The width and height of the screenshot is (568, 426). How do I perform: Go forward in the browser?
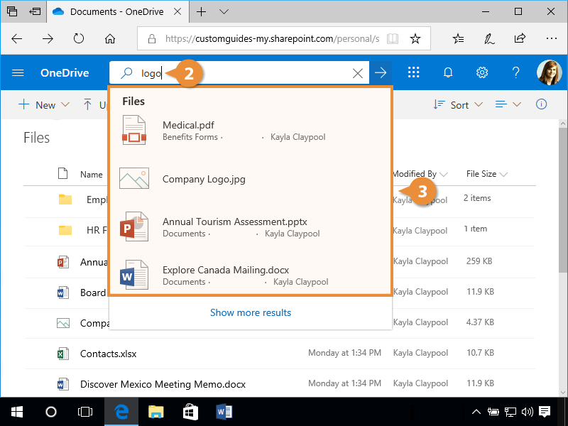coord(48,38)
